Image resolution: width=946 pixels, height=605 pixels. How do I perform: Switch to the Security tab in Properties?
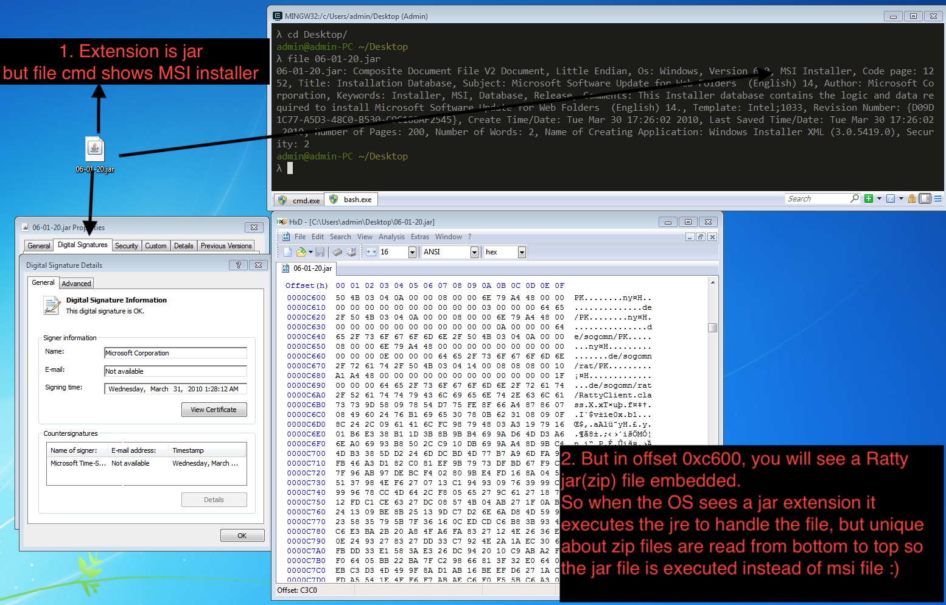[127, 246]
